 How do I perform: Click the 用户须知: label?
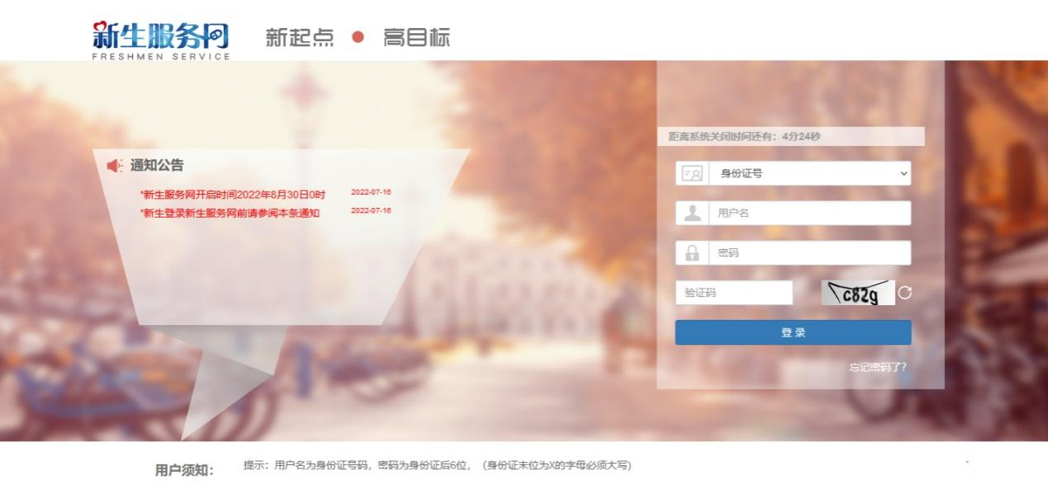(x=184, y=471)
